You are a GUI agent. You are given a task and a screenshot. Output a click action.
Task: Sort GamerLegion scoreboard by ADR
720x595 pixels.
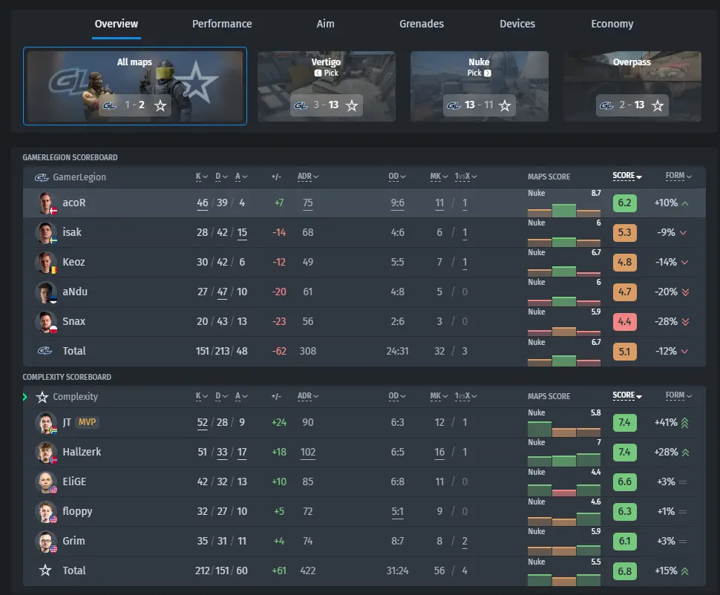[x=307, y=177]
